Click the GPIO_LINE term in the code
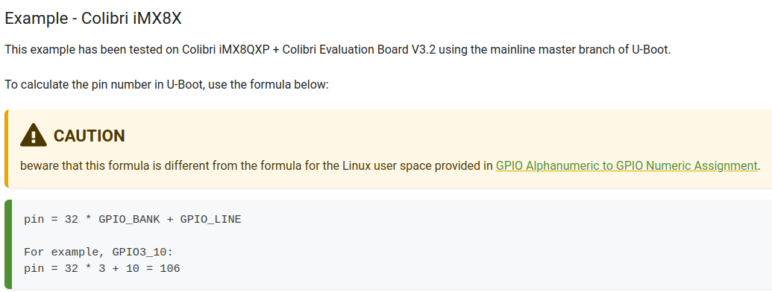This screenshot has width=772, height=292. pyautogui.click(x=211, y=219)
